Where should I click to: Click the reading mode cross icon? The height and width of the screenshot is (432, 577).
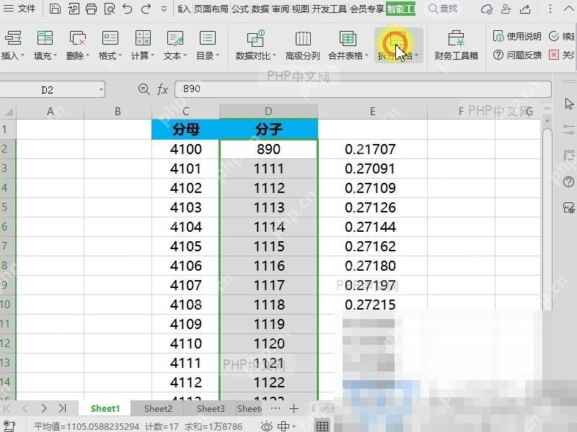click(283, 426)
